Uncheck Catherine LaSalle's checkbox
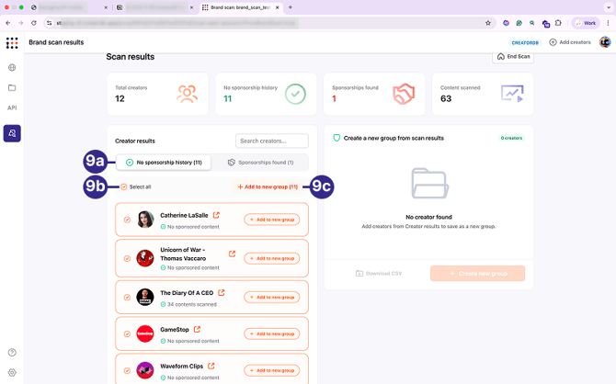This screenshot has width=616, height=384. [x=127, y=220]
